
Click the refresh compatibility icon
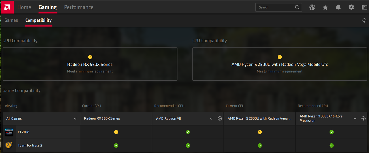tap(364, 20)
